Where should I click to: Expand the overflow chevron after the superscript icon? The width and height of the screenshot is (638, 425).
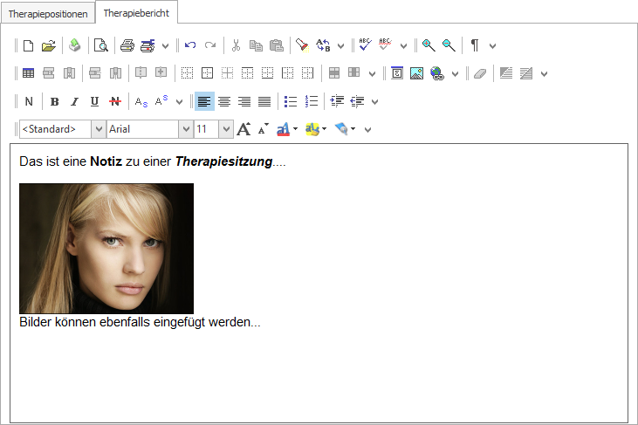pyautogui.click(x=180, y=102)
